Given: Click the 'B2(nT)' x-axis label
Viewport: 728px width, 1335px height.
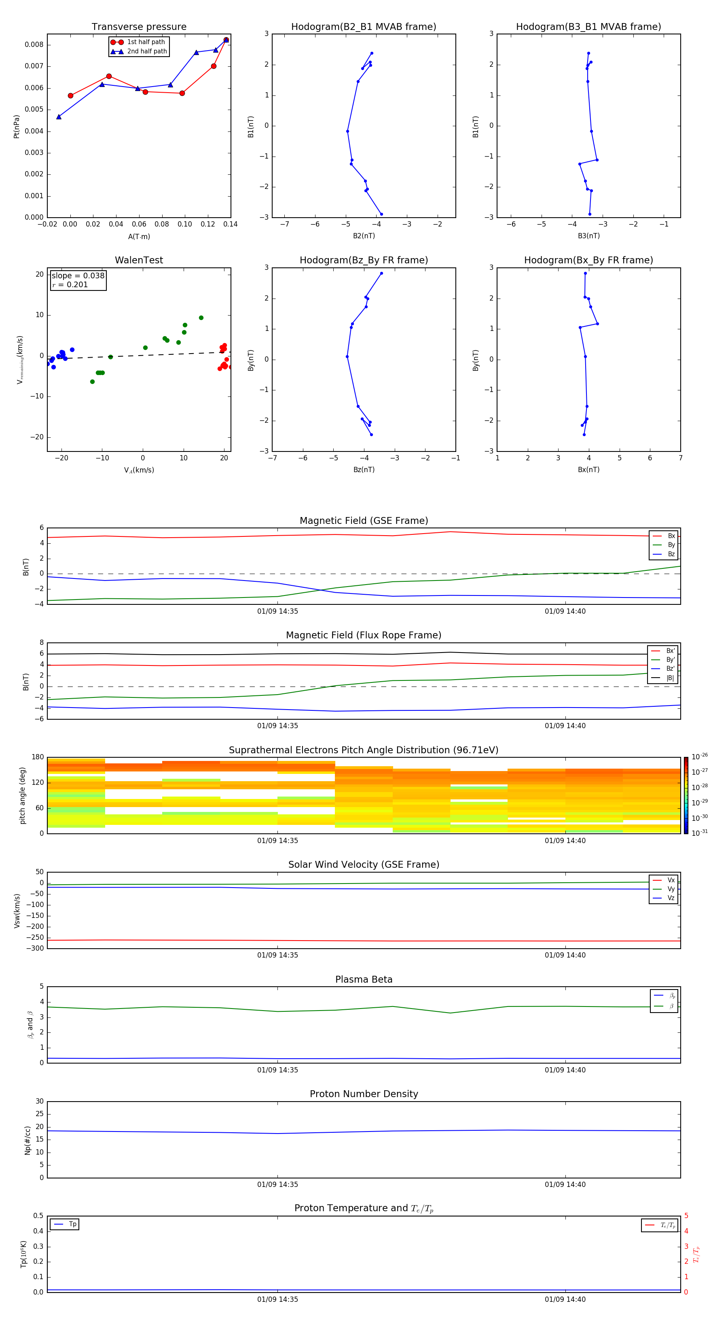Looking at the screenshot, I should [364, 236].
